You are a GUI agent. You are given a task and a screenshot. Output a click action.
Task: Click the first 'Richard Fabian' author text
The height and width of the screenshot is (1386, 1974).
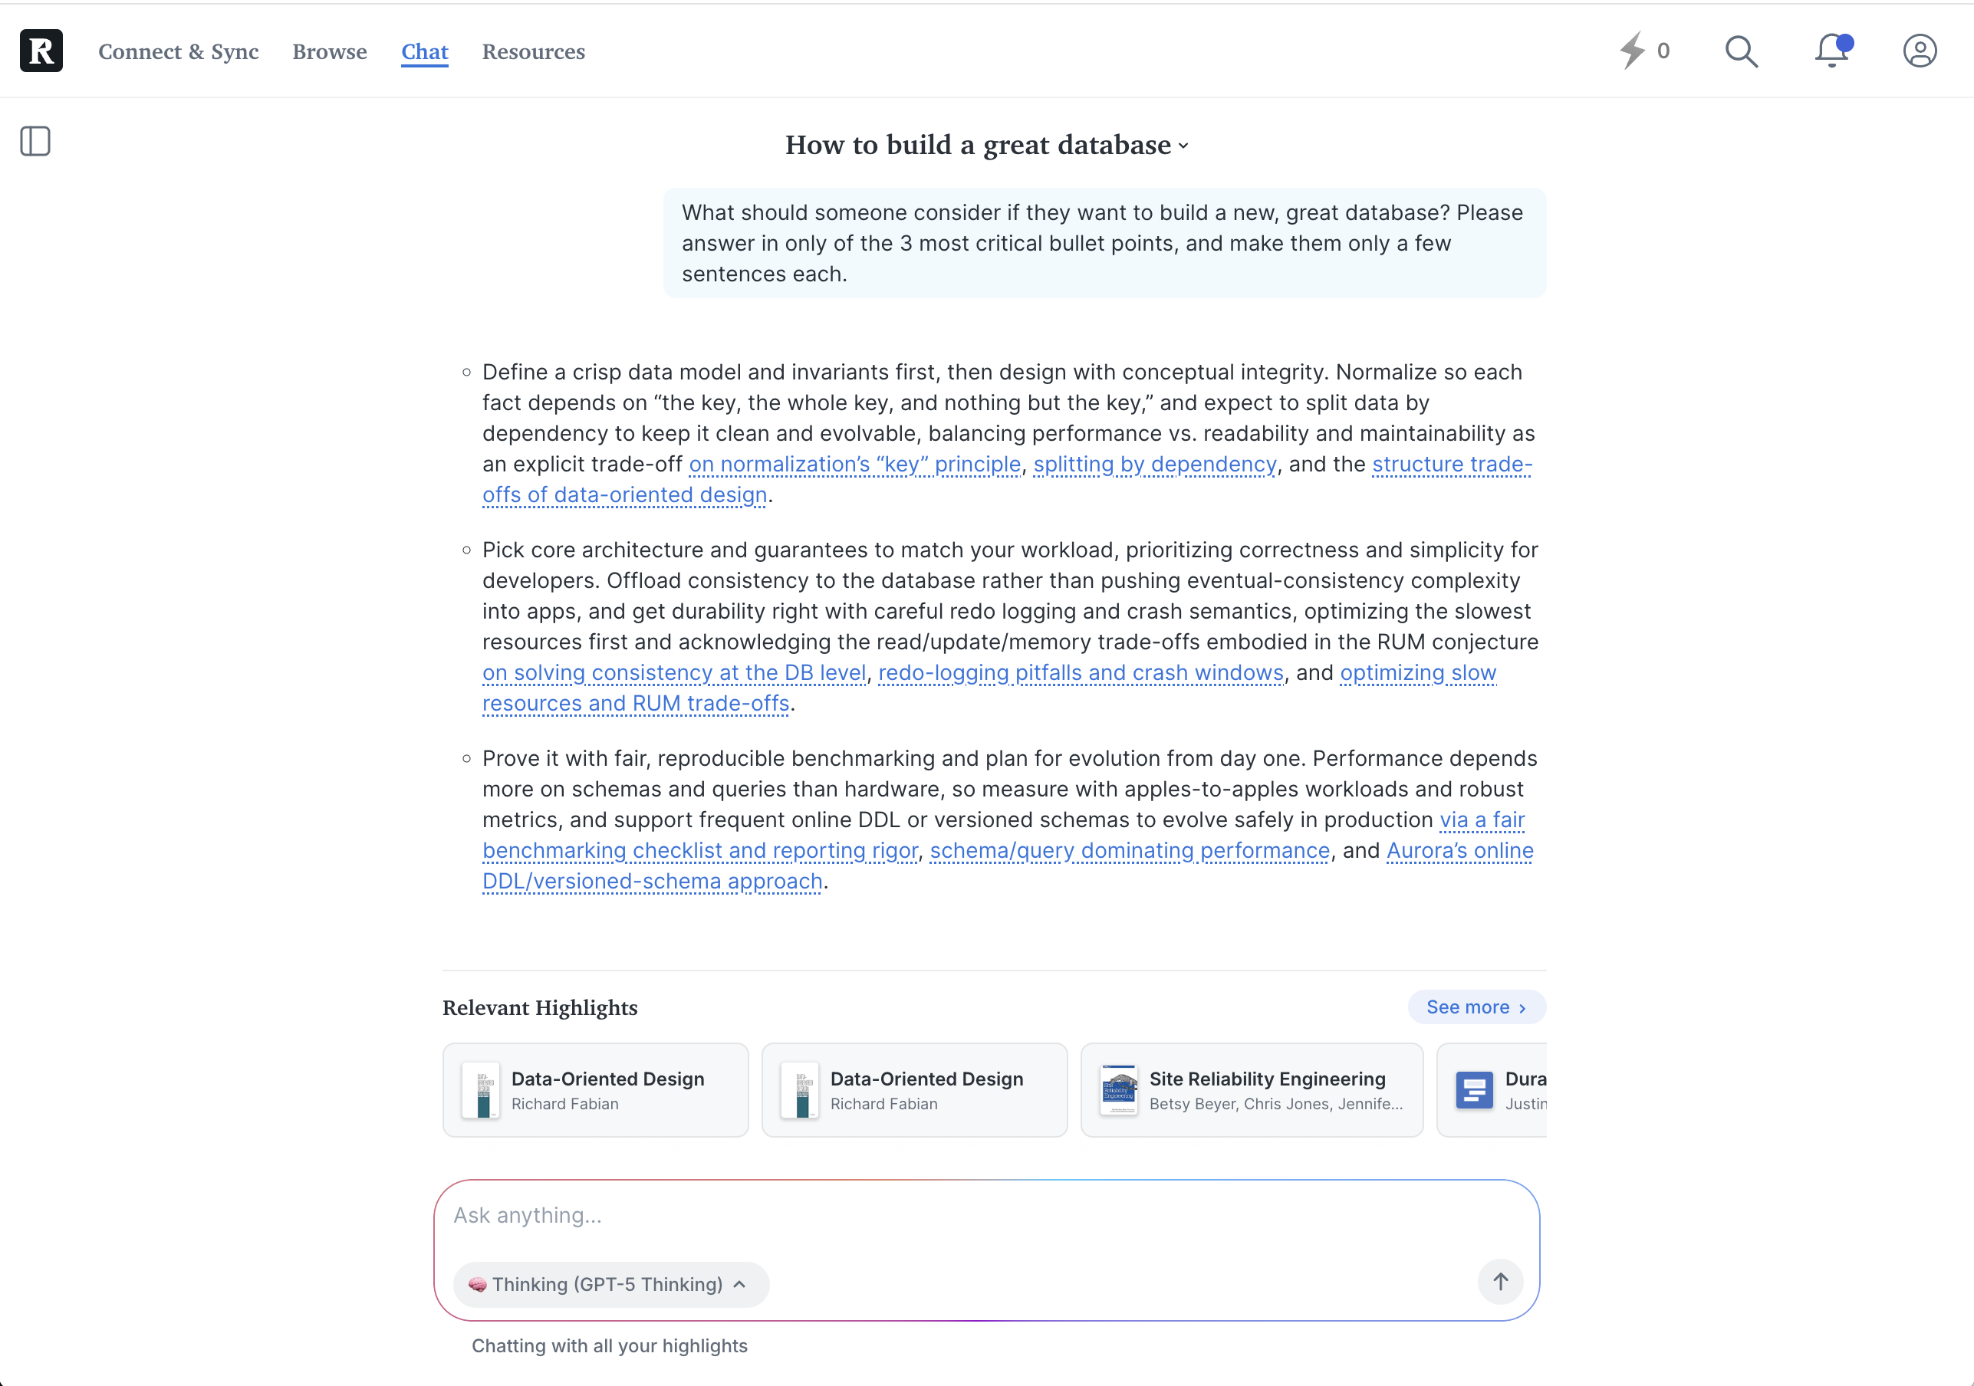(565, 1104)
